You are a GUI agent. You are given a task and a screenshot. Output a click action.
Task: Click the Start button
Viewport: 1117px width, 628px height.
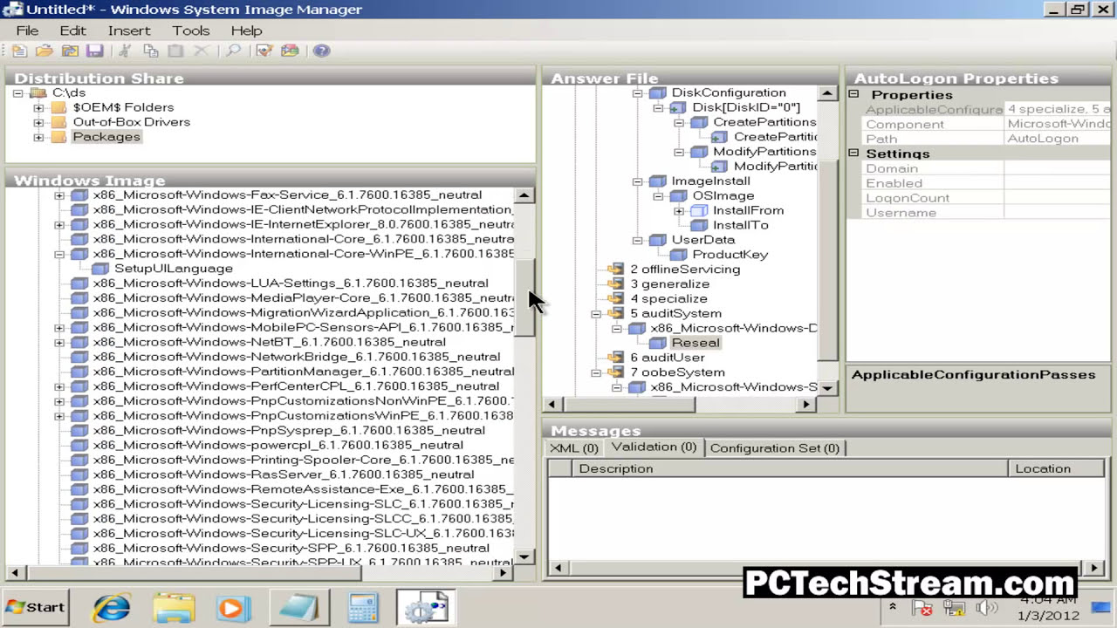[36, 607]
